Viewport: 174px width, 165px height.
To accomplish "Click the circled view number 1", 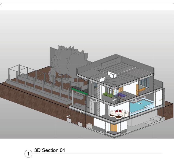I will tap(28, 154).
